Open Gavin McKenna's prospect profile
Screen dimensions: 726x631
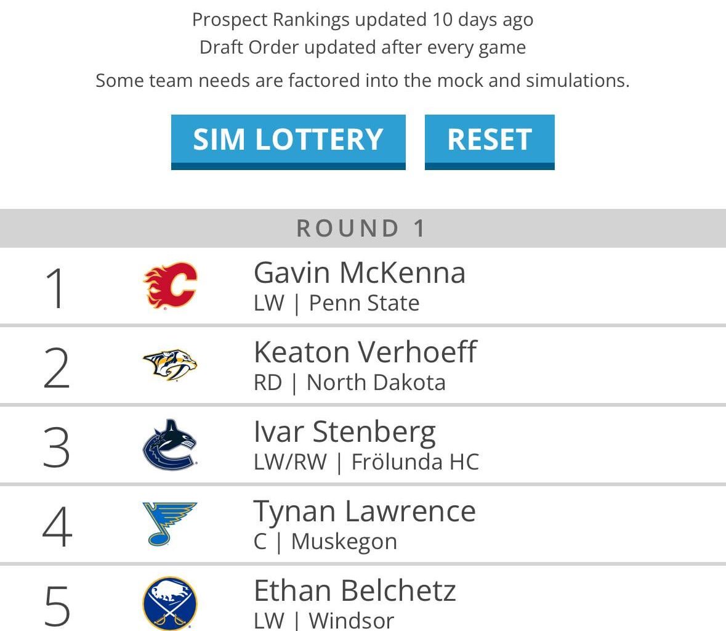tap(360, 272)
